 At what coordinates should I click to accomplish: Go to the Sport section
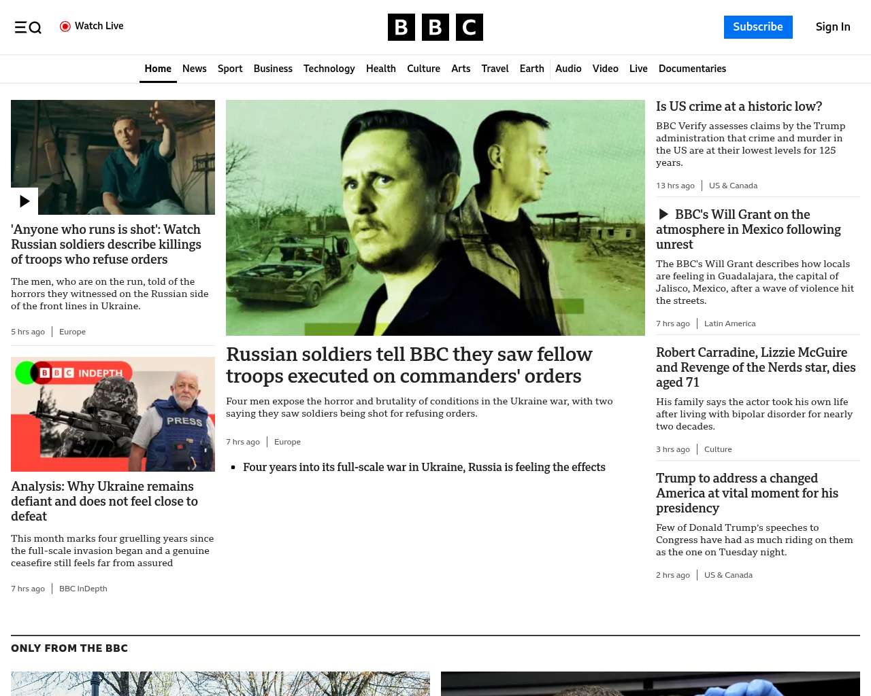(230, 69)
